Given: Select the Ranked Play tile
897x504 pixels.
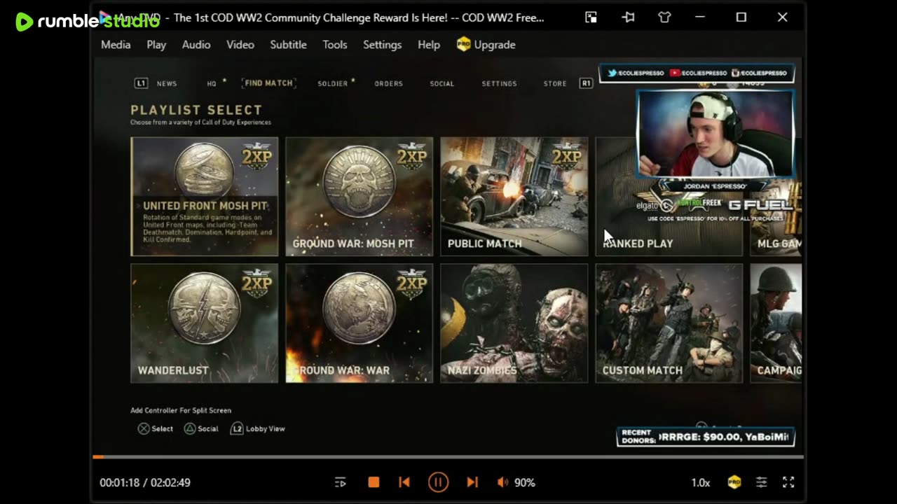Looking at the screenshot, I should [x=669, y=197].
